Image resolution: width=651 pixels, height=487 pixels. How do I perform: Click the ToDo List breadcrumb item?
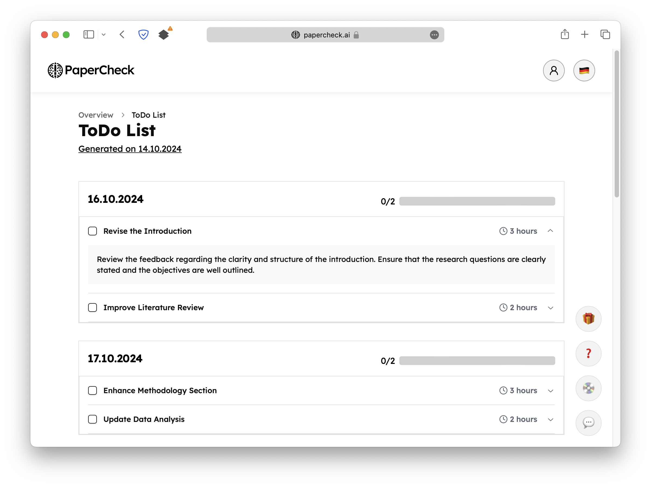click(x=148, y=115)
